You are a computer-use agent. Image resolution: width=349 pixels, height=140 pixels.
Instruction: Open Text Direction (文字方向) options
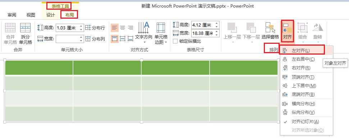tap(144, 33)
